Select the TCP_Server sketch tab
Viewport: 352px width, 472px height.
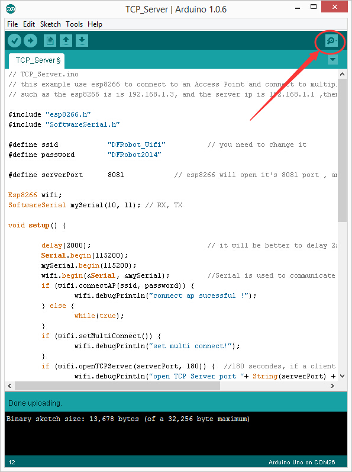pos(37,60)
